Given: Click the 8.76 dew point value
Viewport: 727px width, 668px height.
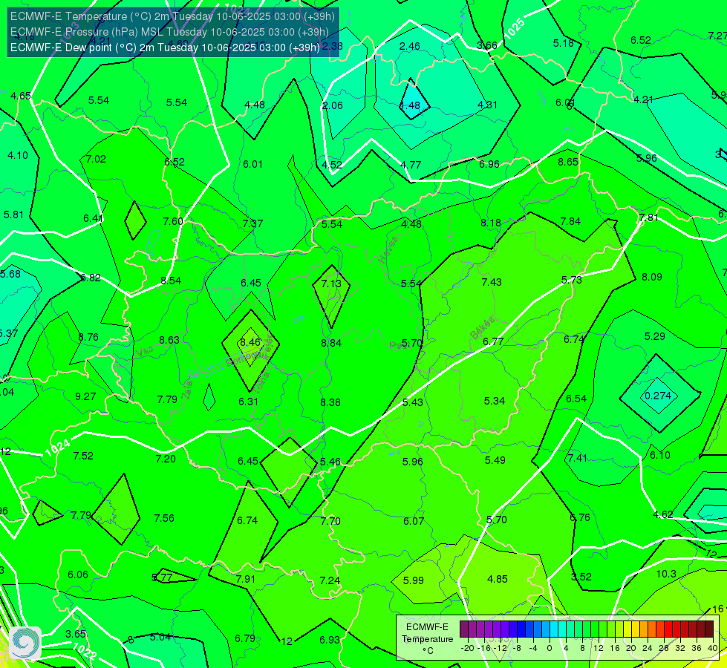Looking at the screenshot, I should [x=88, y=337].
